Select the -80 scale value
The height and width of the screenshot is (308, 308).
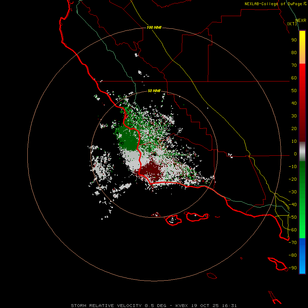tap(293, 255)
